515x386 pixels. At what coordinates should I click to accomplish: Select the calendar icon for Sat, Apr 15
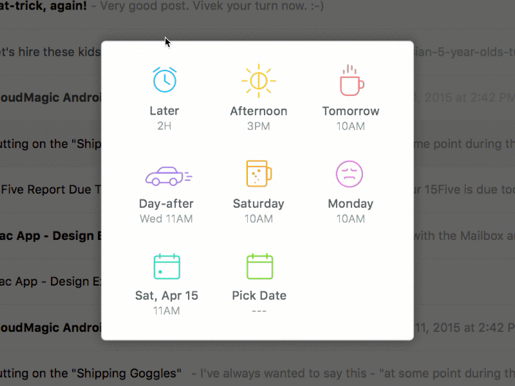tap(165, 266)
